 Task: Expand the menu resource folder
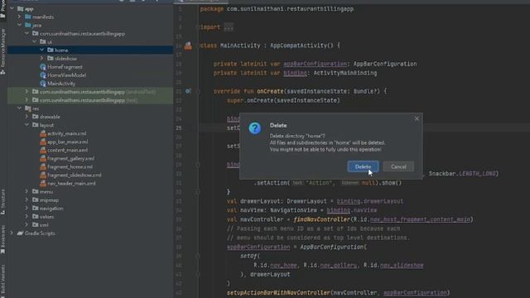tap(26, 191)
